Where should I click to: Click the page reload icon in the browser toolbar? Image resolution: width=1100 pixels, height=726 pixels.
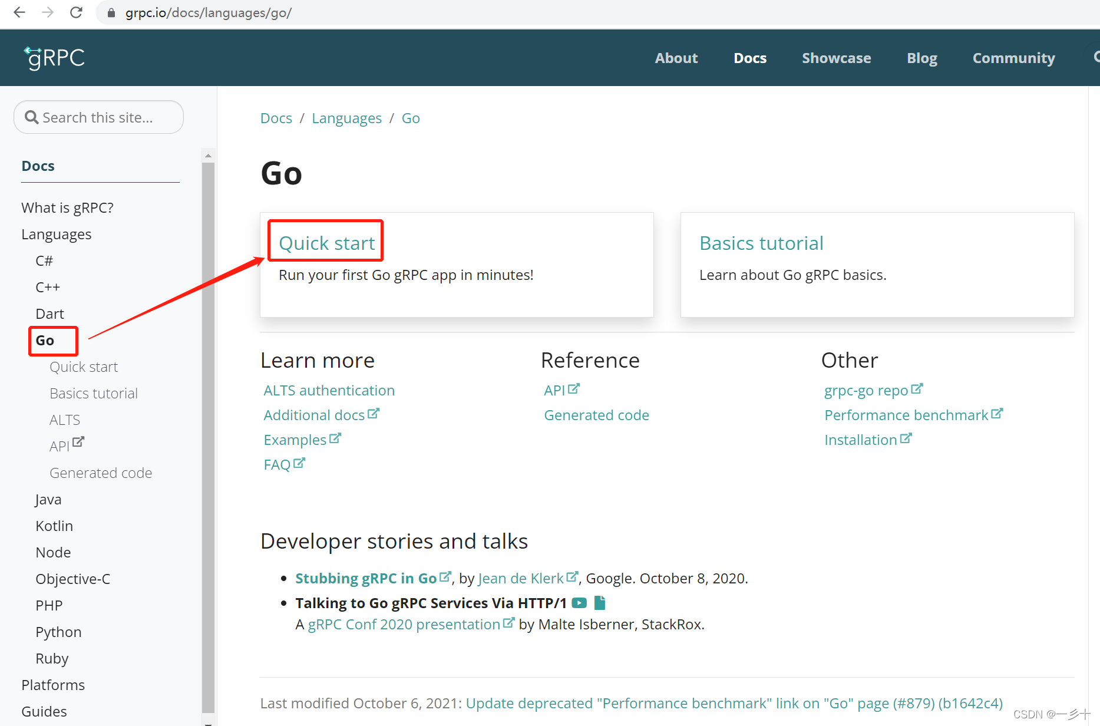[76, 12]
